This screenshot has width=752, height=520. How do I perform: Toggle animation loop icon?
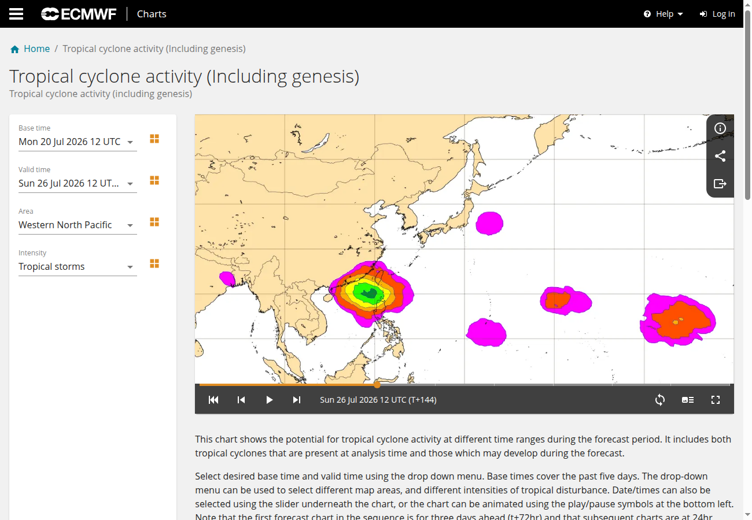[660, 400]
